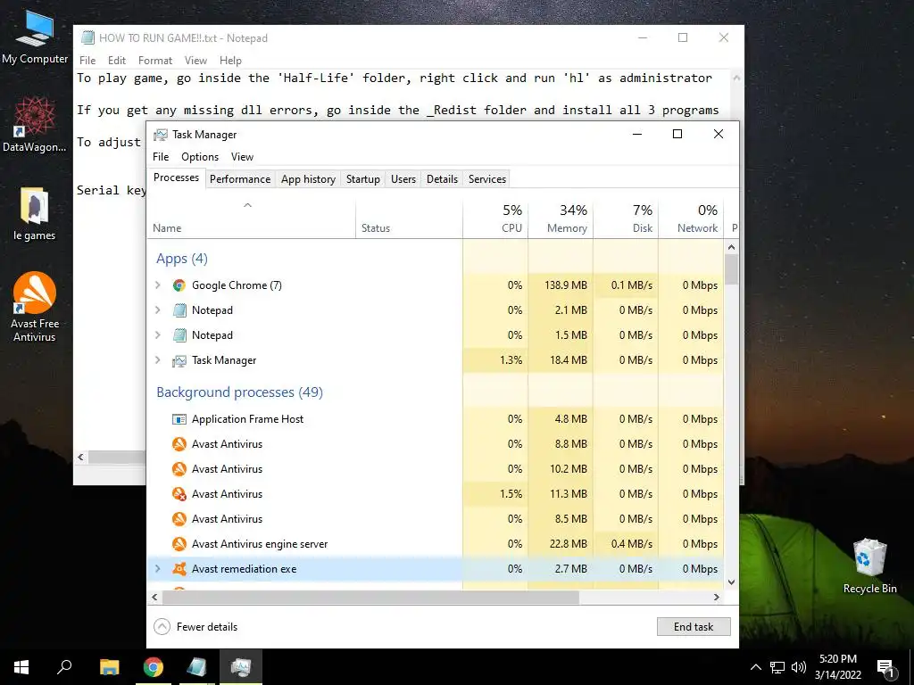Switch to the Services tab
This screenshot has width=914, height=685.
coord(487,178)
